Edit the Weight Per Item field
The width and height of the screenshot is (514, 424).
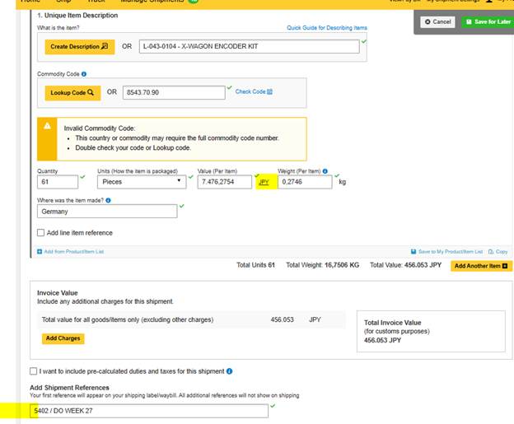coord(305,182)
